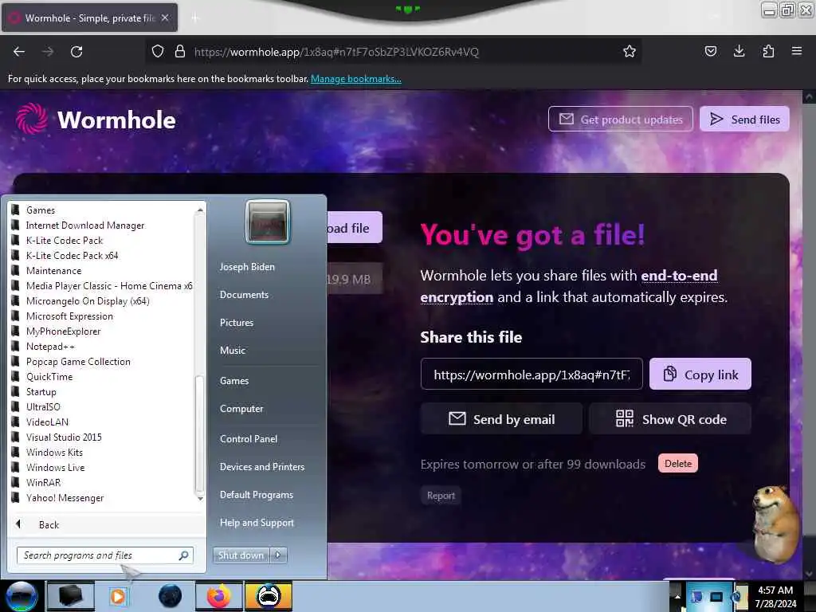Open Pictures in Start menu
Screen dimensions: 816x612
click(x=237, y=323)
